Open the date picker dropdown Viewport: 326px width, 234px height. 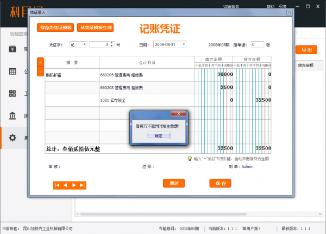pyautogui.click(x=184, y=44)
